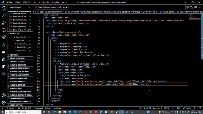Select the book-list TS file in PROYECTO tree

23,51
